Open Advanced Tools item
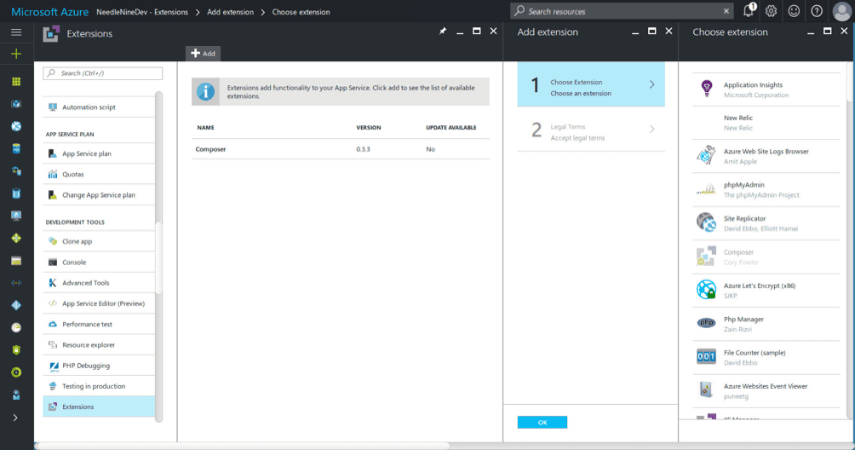This screenshot has height=450, width=855. coord(99,283)
